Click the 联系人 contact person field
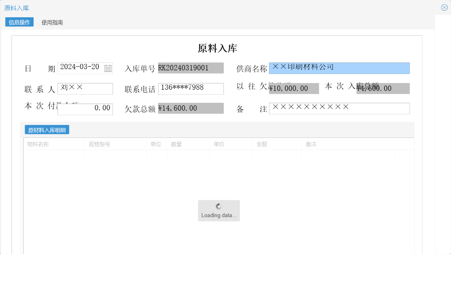 click(85, 88)
